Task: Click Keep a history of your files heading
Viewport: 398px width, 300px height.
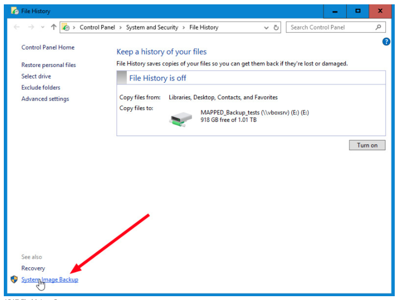Action: click(x=162, y=52)
